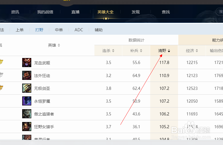Click 连杀 value 3.8
This screenshot has width=223, height=145.
pos(109,88)
